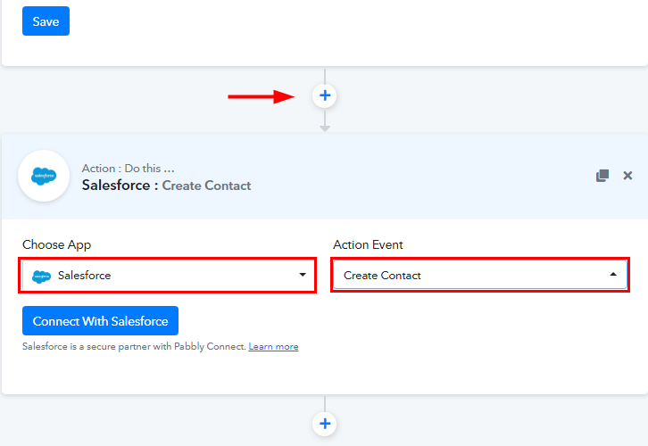648x446 pixels.
Task: Collapse the Action Event dropdown using its up arrow
Action: coord(613,276)
